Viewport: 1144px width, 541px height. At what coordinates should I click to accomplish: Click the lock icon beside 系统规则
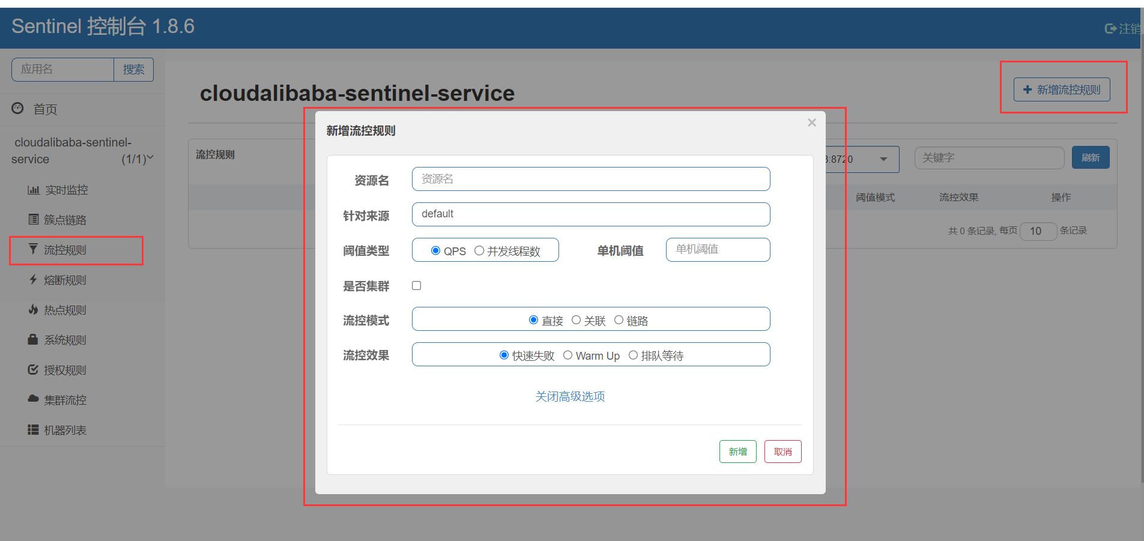(33, 339)
